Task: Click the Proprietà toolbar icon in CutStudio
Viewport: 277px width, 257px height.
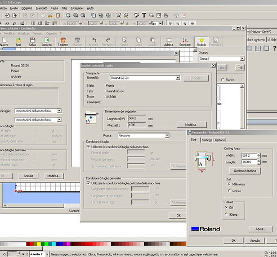Action: [x=216, y=40]
